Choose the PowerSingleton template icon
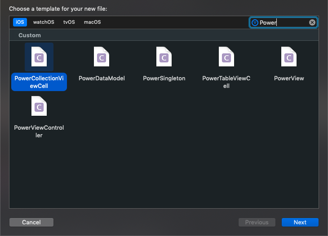Viewport: 328px width, 236px height. [164, 57]
